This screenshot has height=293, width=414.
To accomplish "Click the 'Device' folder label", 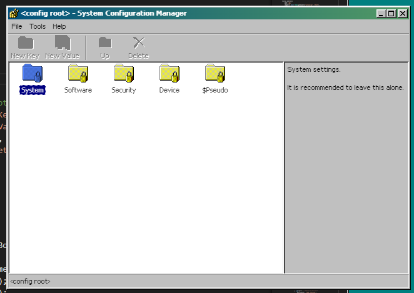I will pyautogui.click(x=169, y=90).
